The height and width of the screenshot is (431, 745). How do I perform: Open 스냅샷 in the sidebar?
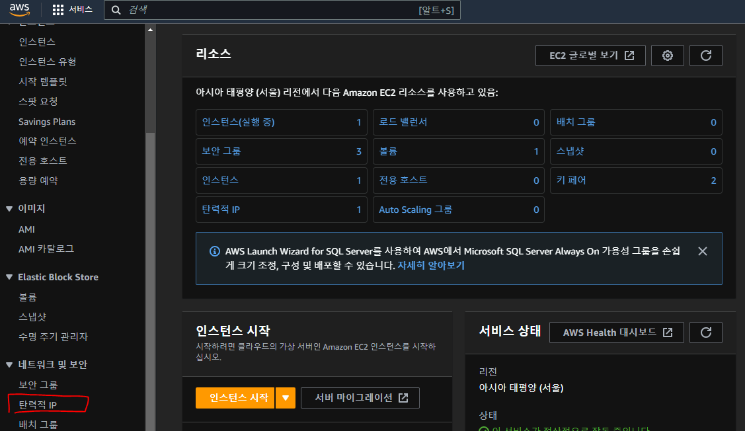(32, 317)
